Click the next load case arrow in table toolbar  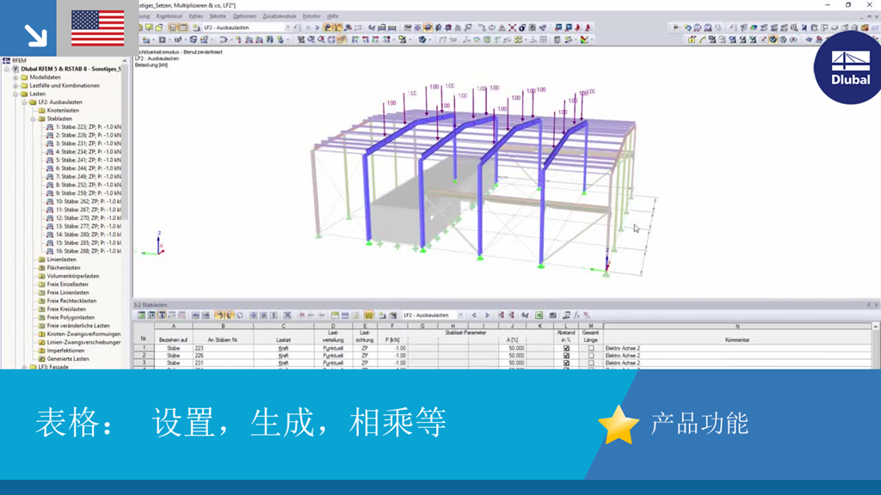click(487, 315)
